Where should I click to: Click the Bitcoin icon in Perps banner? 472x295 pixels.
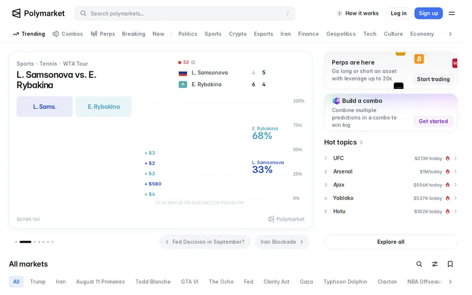(x=419, y=58)
